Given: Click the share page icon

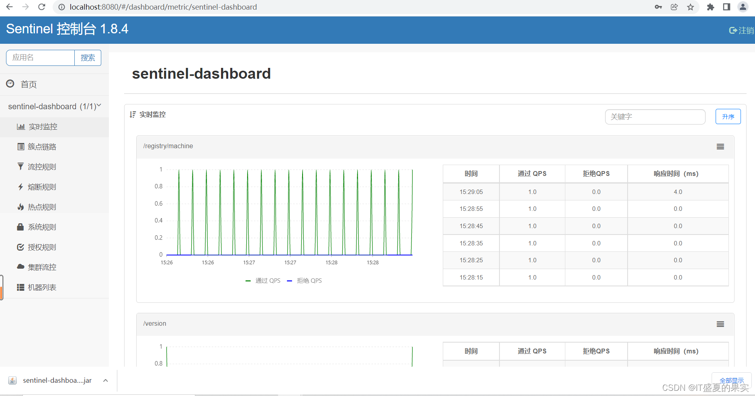Looking at the screenshot, I should [x=674, y=7].
